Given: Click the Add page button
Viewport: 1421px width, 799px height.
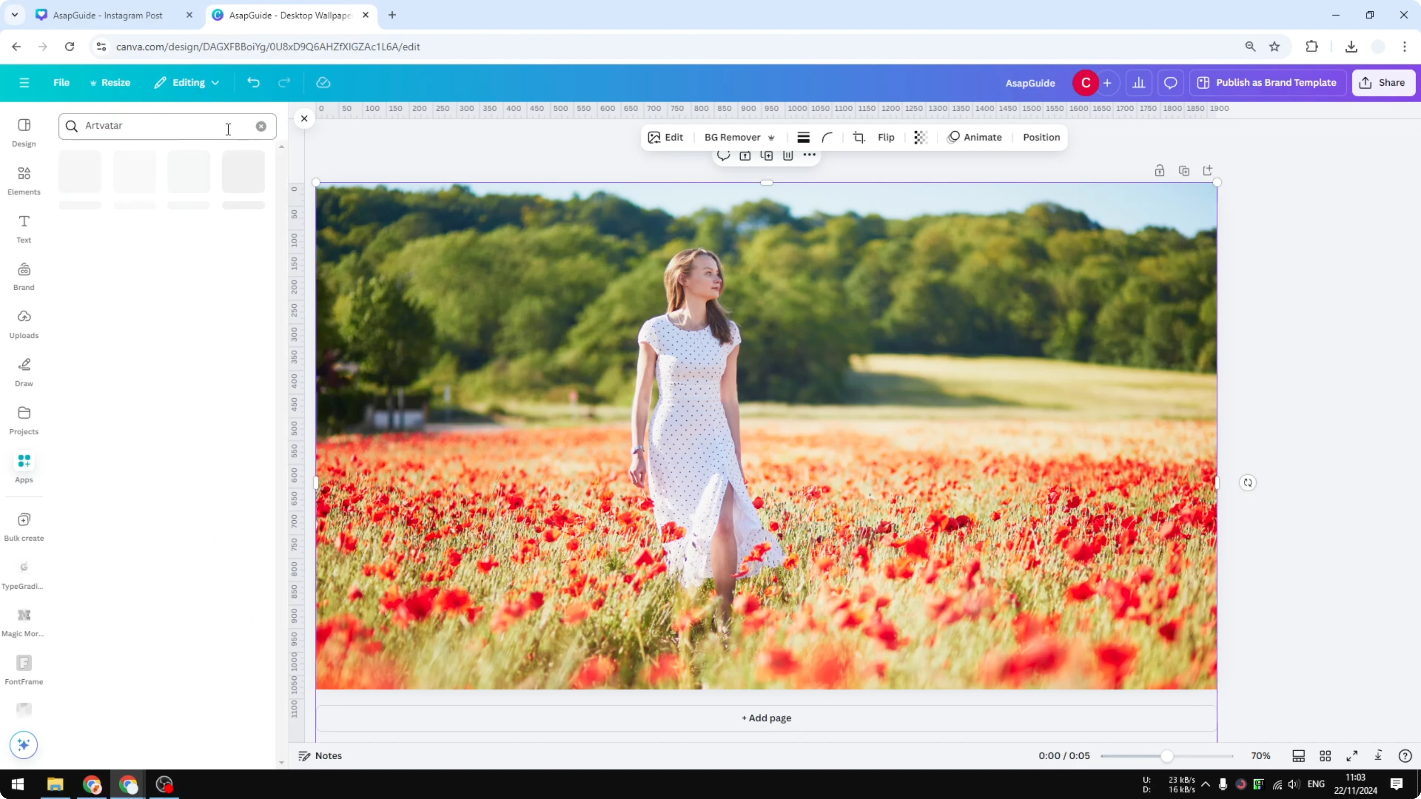Looking at the screenshot, I should (766, 718).
